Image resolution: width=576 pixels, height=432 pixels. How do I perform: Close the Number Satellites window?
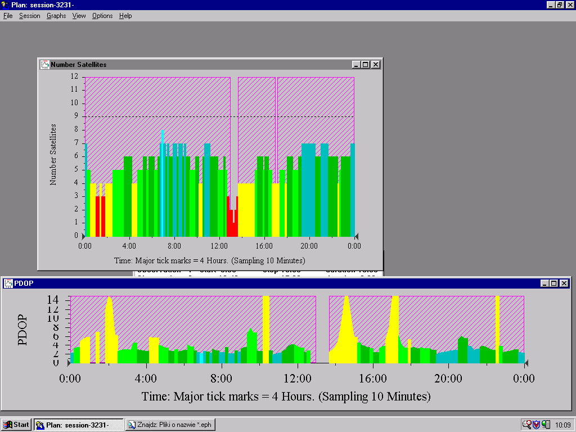375,65
